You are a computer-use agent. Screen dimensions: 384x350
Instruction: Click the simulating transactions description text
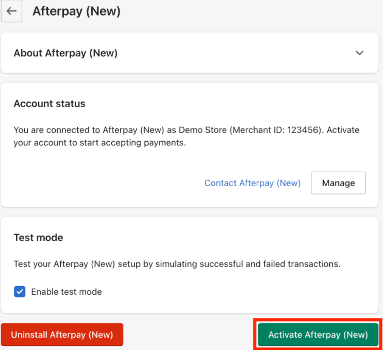(x=177, y=264)
